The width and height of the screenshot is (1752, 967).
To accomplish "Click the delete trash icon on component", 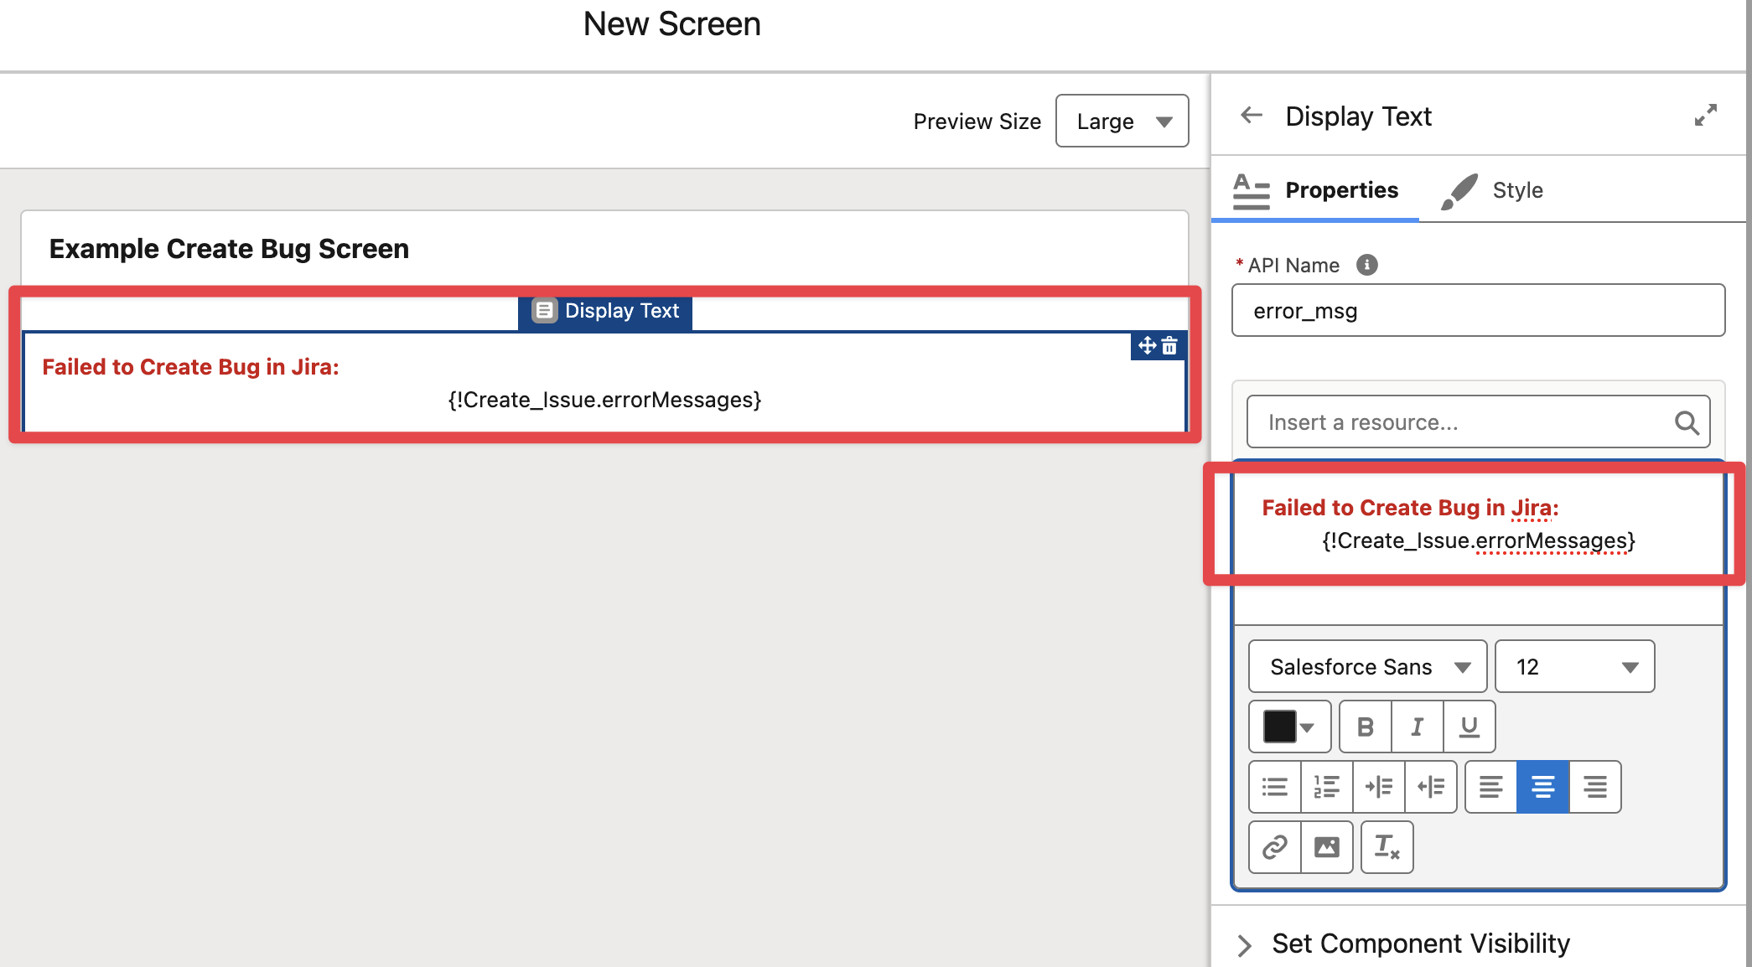I will pyautogui.click(x=1170, y=345).
